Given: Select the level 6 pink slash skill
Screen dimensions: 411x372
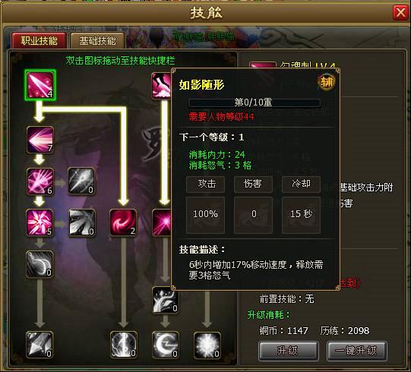Looking at the screenshot, I should (40, 181).
